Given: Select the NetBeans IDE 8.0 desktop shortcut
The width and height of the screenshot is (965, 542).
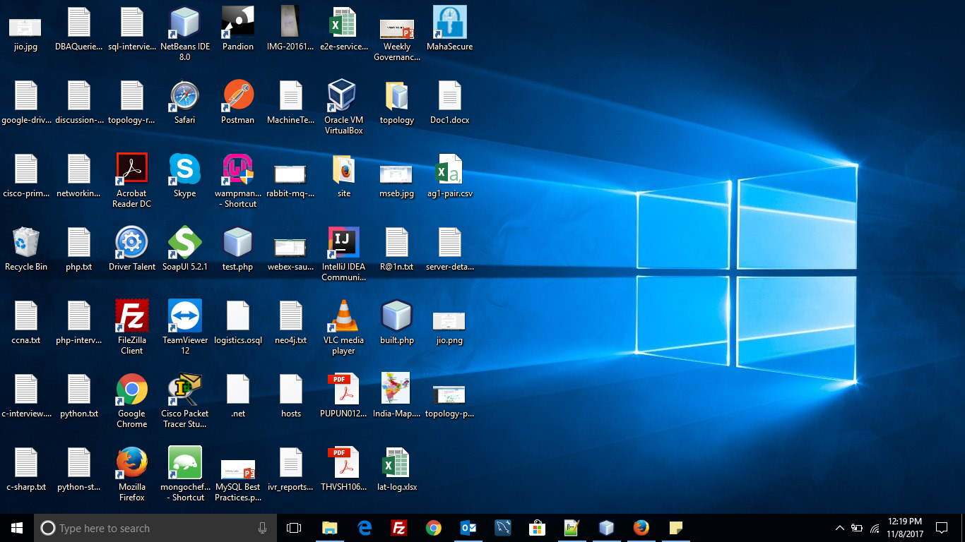Looking at the screenshot, I should click(x=184, y=23).
